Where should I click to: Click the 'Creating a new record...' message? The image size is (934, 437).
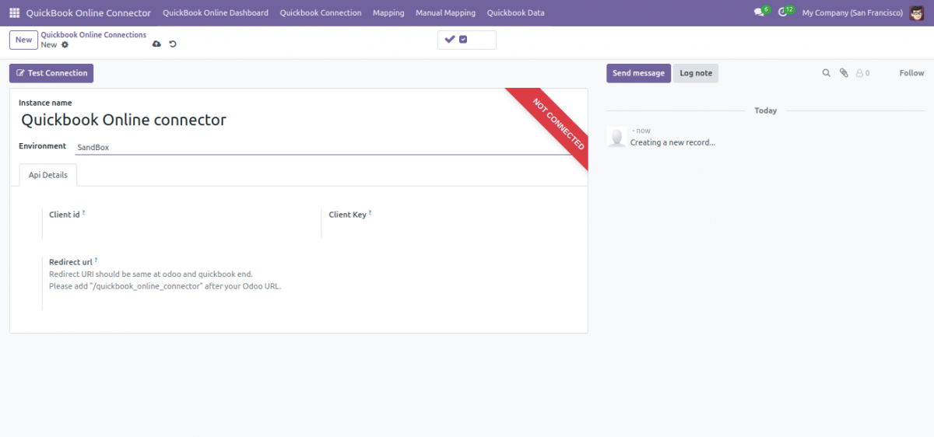(672, 142)
